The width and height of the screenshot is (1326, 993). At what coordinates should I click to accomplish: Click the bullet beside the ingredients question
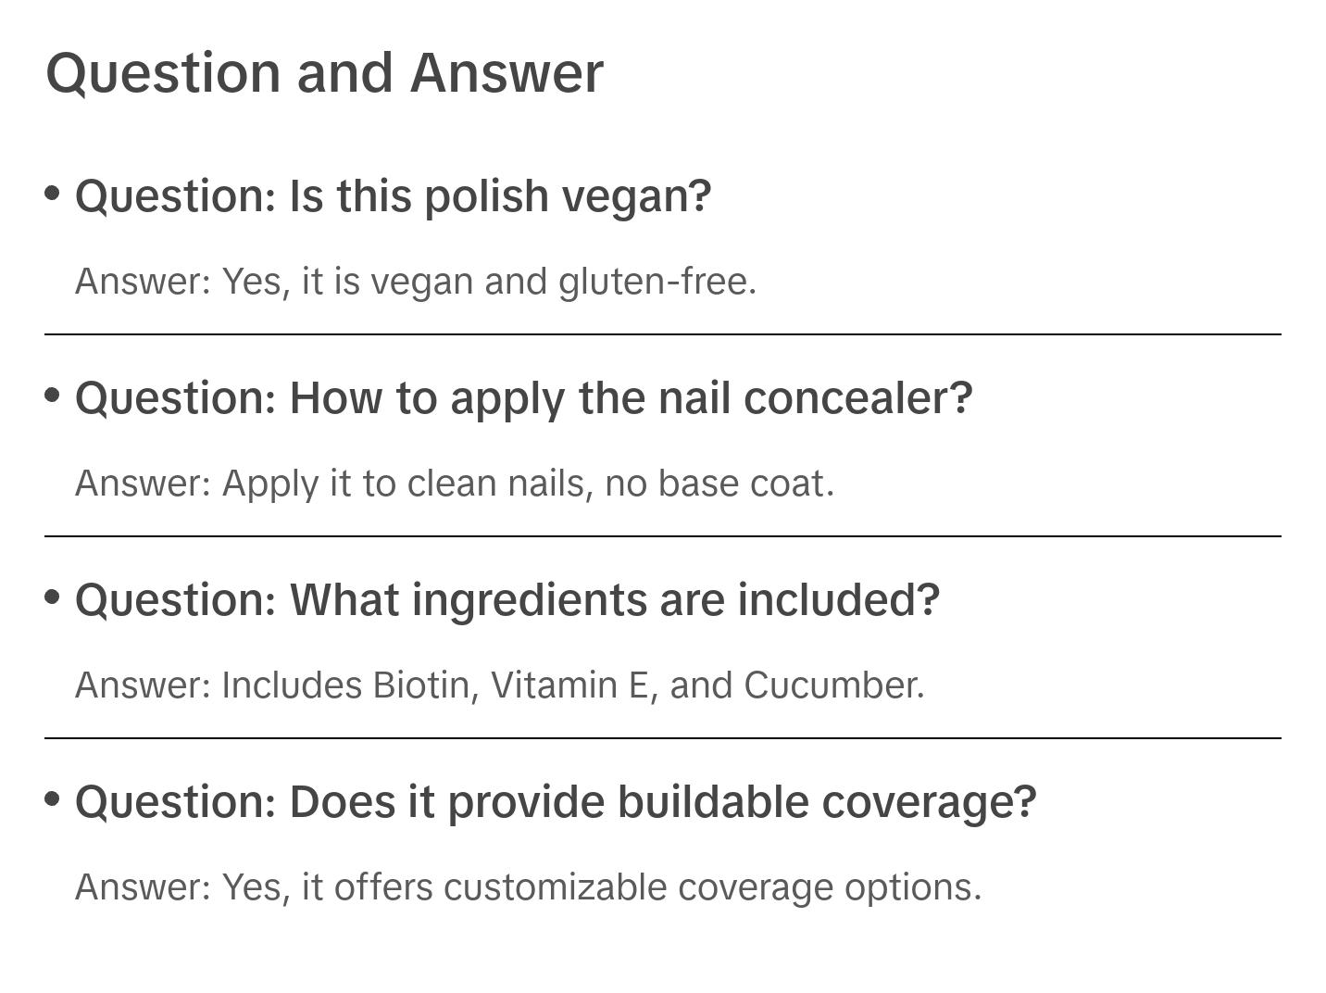point(53,597)
